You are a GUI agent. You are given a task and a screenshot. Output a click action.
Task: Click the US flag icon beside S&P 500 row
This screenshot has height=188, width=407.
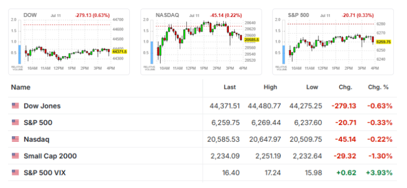pyautogui.click(x=16, y=123)
